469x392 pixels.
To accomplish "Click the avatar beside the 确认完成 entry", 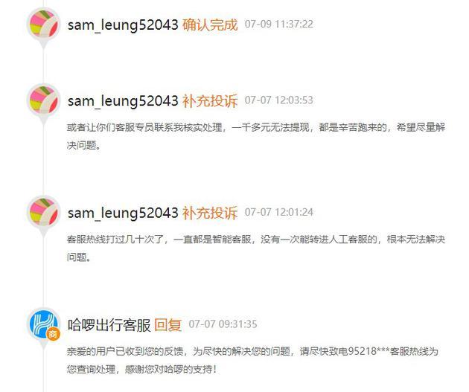I will coord(44,24).
